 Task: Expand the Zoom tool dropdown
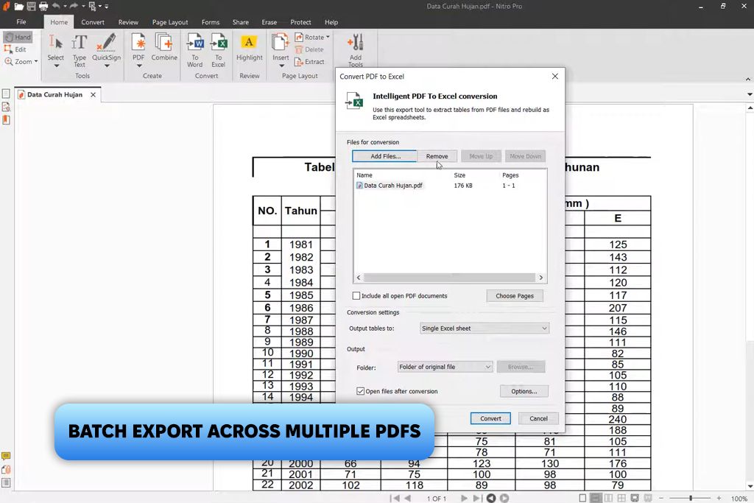(36, 62)
